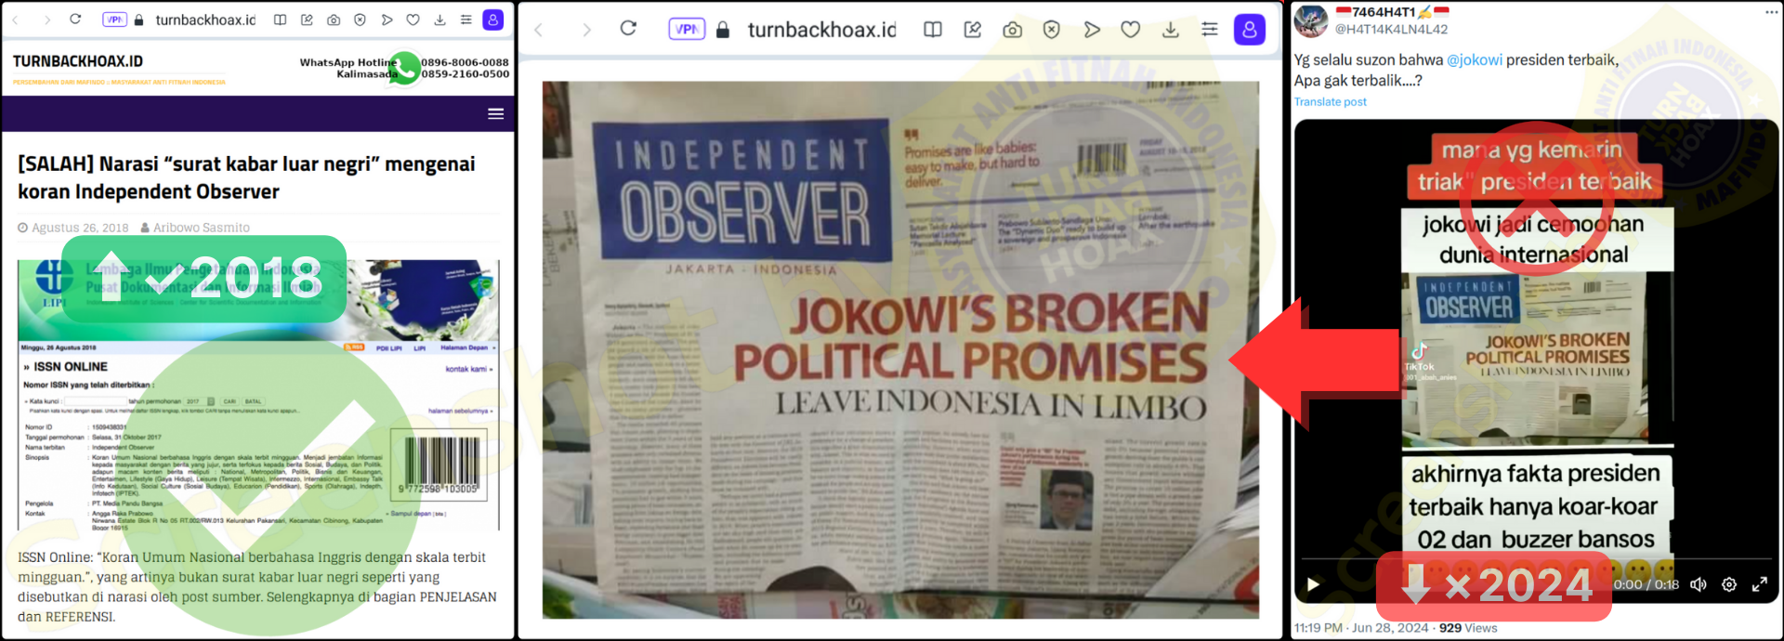Screen dimensions: 1784x641
Task: Open the more options menu on the post
Action: [x=1771, y=12]
